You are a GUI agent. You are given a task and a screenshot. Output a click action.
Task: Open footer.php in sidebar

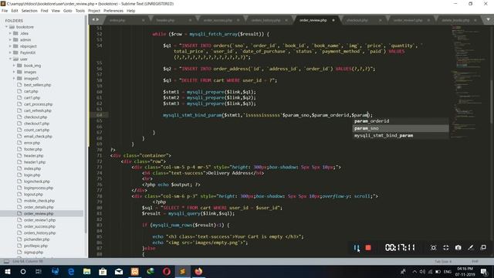coord(32,149)
